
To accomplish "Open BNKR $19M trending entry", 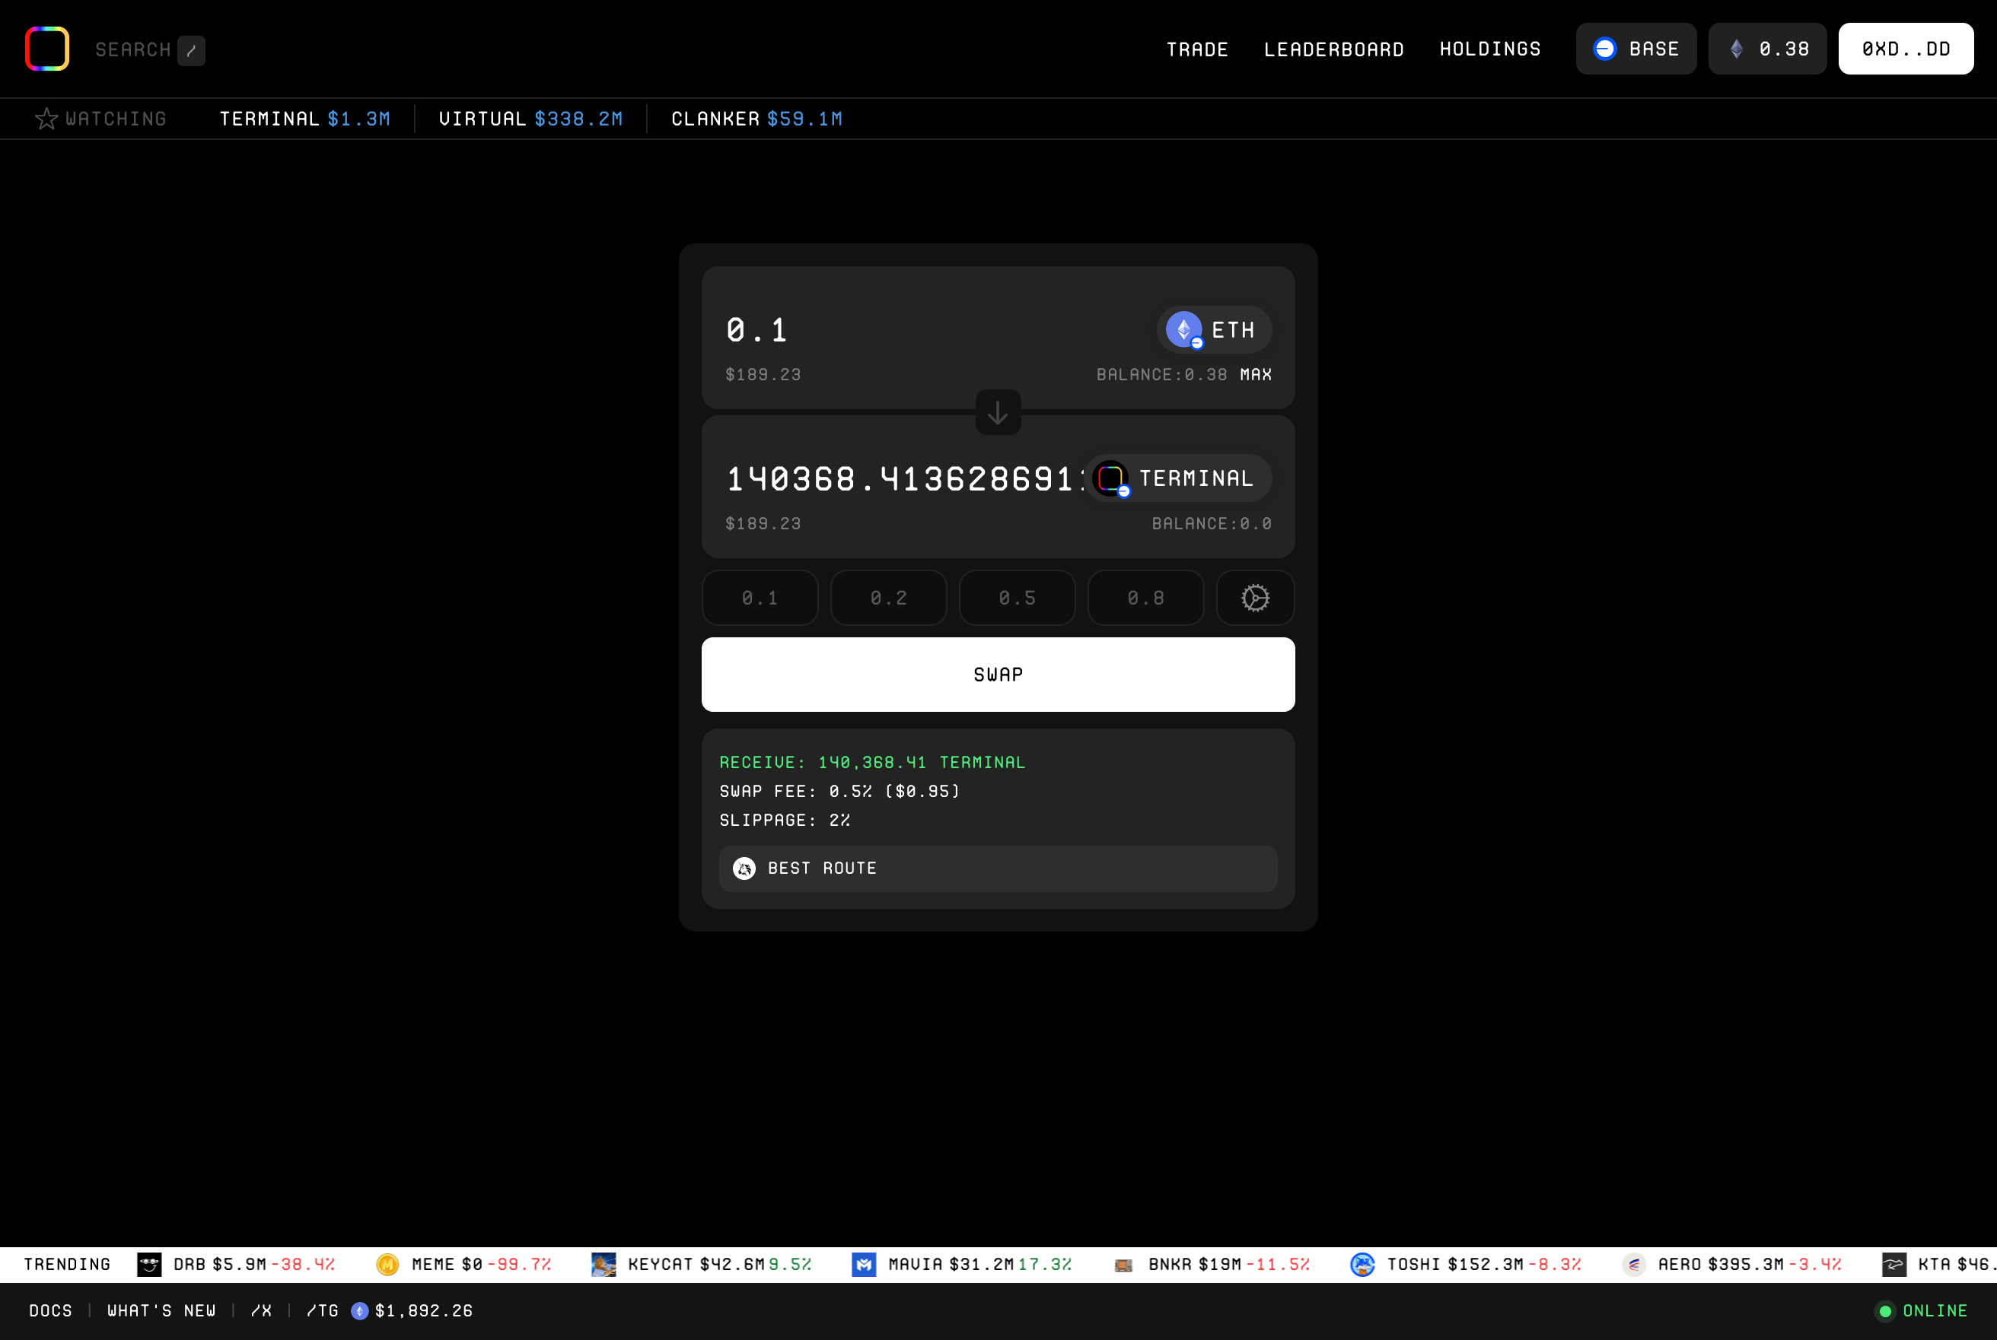I will [1211, 1265].
